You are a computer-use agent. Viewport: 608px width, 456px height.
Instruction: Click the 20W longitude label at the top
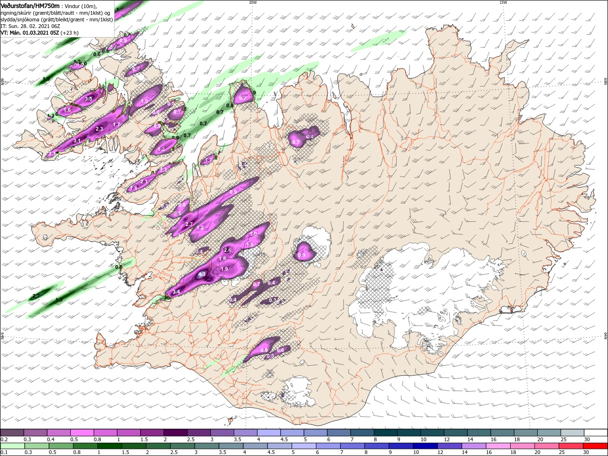[253, 2]
